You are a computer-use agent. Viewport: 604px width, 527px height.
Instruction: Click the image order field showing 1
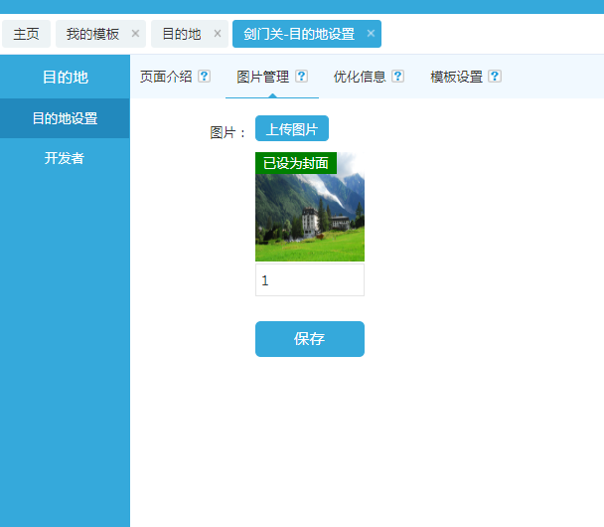pos(309,280)
